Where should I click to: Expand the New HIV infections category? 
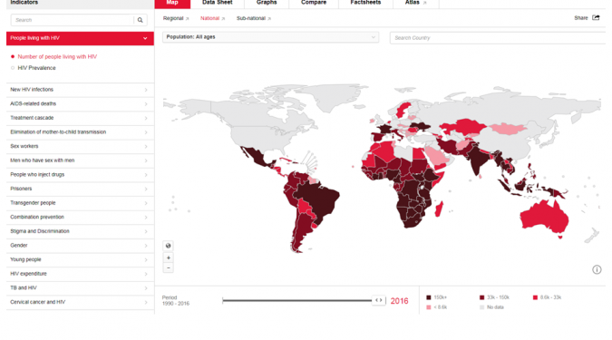click(x=80, y=90)
